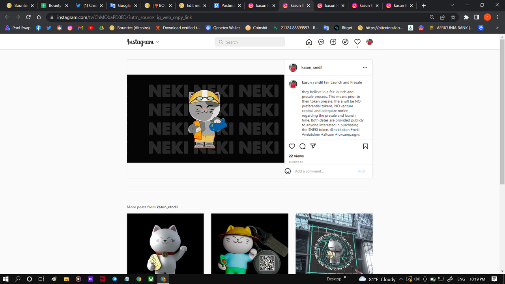Switch to the Bounty browser tab
The image size is (505, 284).
55,6
